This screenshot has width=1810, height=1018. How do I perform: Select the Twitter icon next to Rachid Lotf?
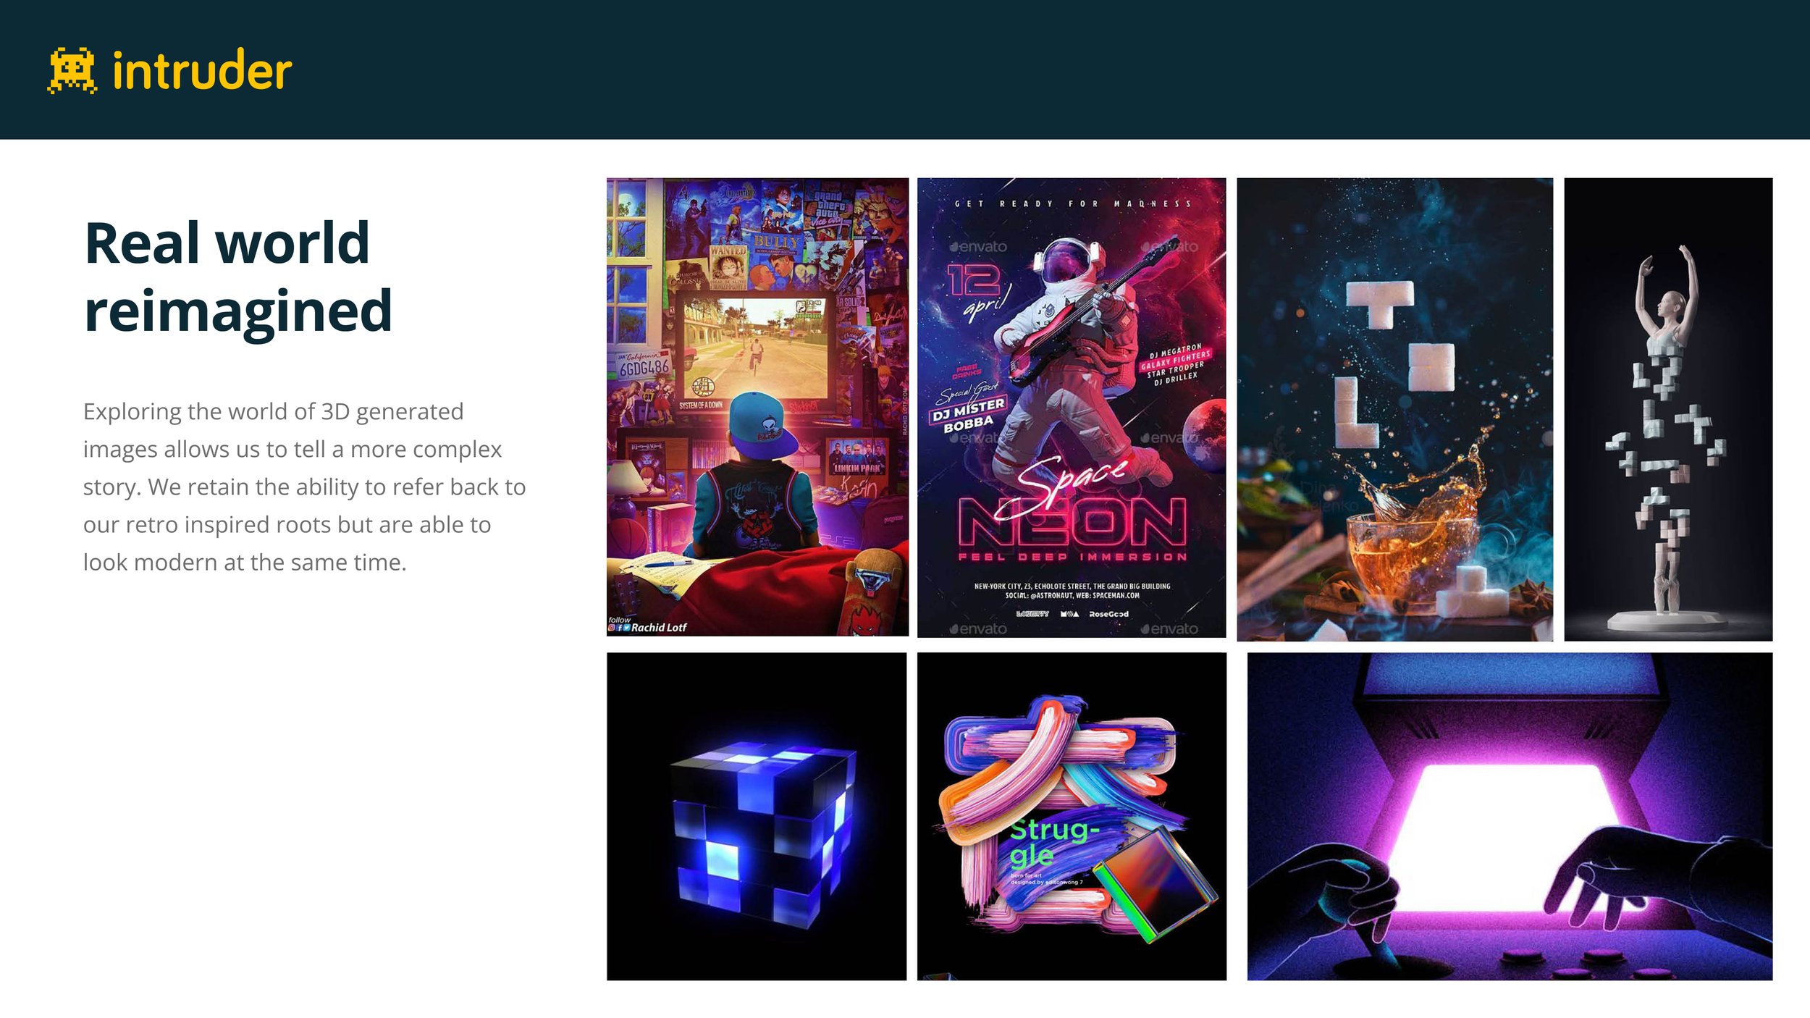tap(628, 628)
